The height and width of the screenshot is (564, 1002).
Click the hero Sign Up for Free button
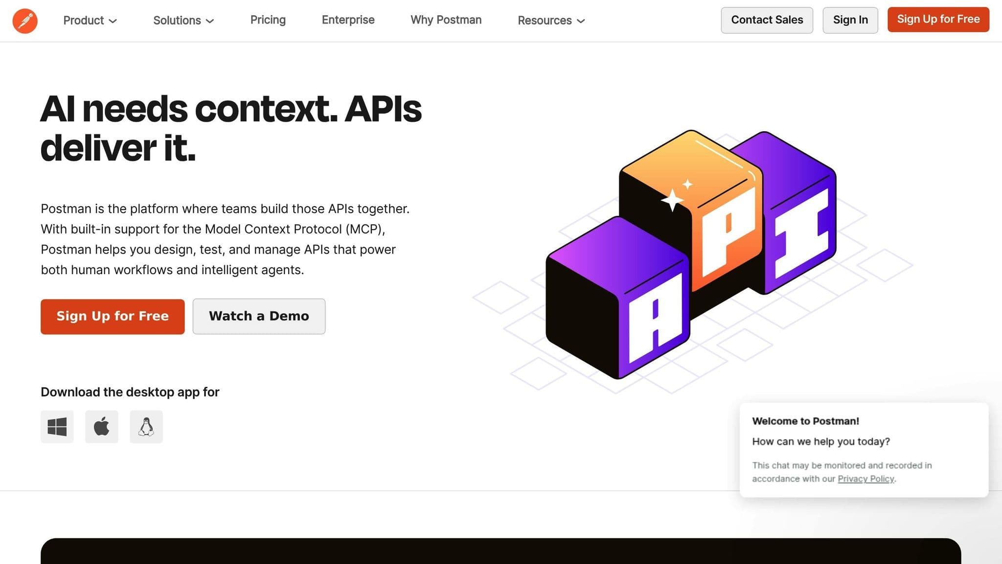coord(113,317)
